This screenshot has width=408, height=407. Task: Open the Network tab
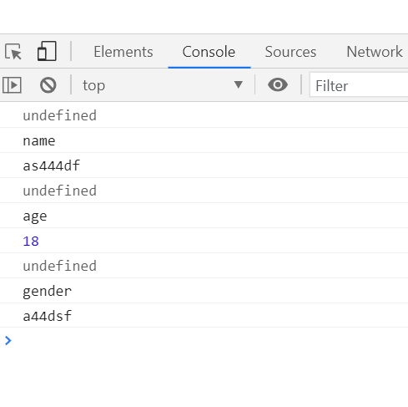point(375,52)
